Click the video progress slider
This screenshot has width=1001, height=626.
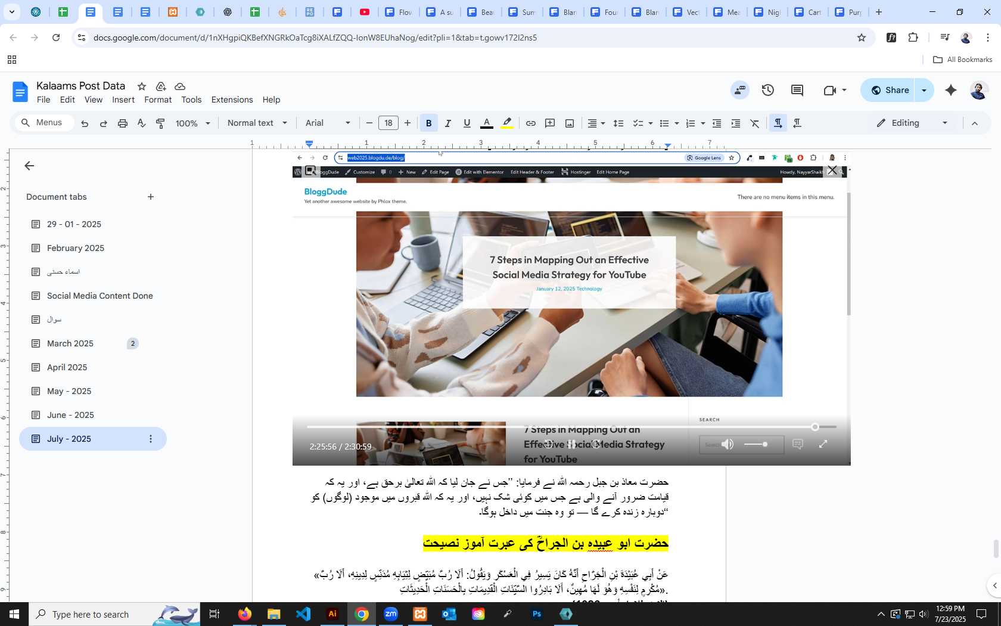pyautogui.click(x=571, y=427)
